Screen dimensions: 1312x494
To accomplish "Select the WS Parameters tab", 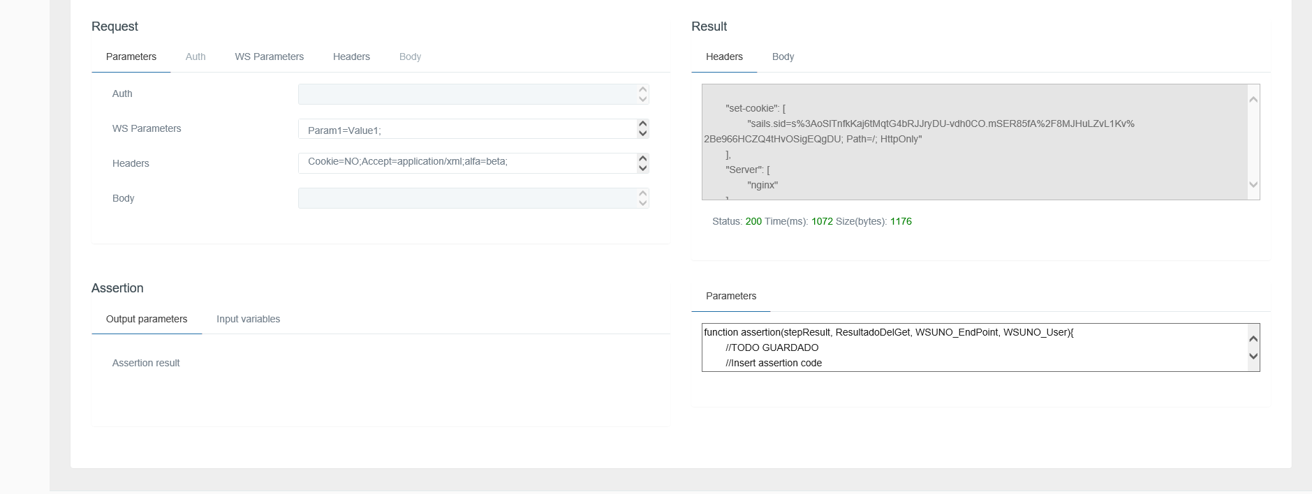I will 269,57.
